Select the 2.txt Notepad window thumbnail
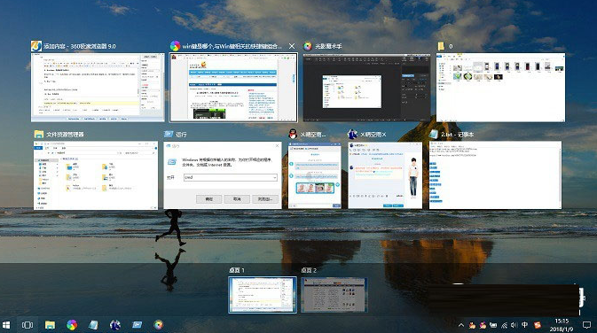The height and width of the screenshot is (333, 597). pyautogui.click(x=495, y=174)
